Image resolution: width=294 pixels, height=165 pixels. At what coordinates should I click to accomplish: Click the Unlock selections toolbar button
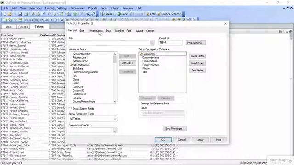click(x=164, y=14)
